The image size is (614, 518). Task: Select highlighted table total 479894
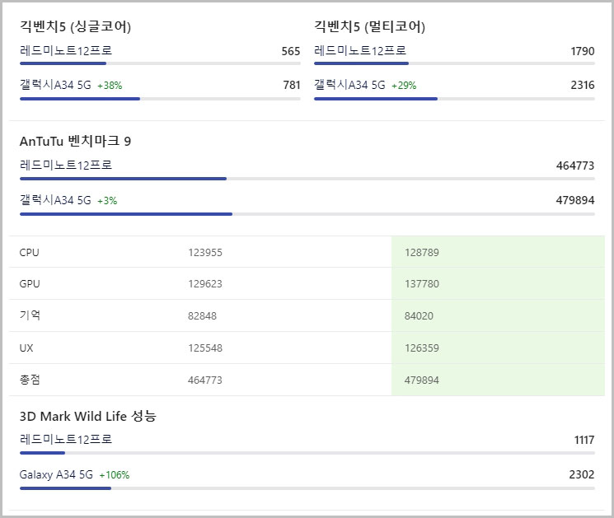point(422,380)
